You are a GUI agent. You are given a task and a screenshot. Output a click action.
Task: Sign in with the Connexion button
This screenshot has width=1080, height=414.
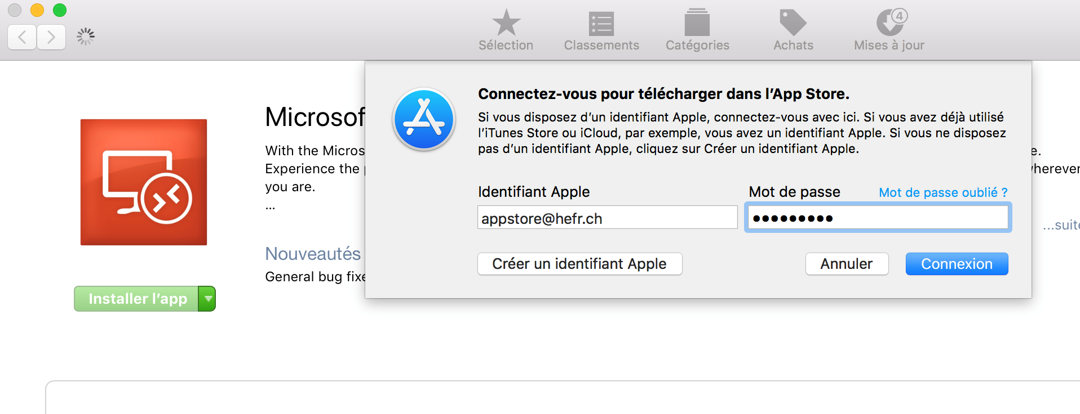click(x=957, y=264)
